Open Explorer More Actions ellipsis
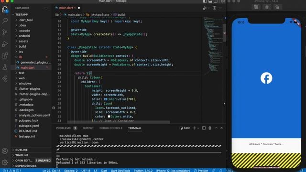Screen dimensions: 306x172 (x=46, y=8)
